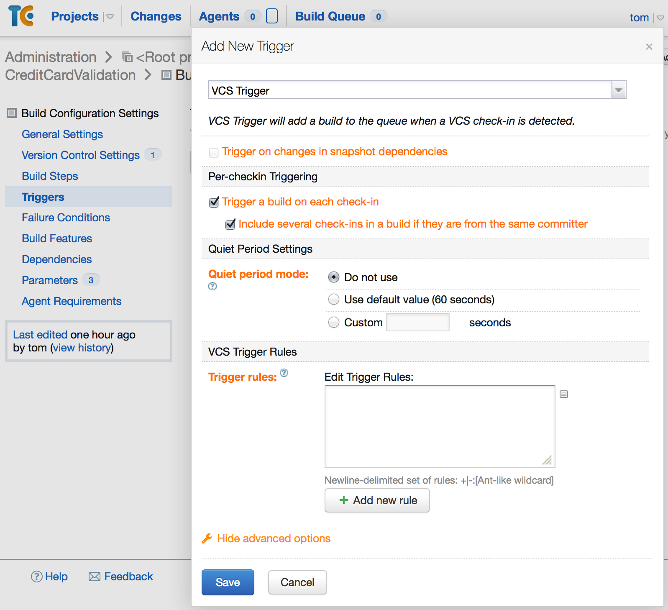The height and width of the screenshot is (610, 668).
Task: Open the Help link
Action: 56,577
